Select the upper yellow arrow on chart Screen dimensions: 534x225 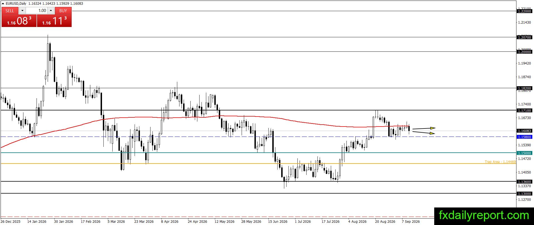pyautogui.click(x=424, y=128)
